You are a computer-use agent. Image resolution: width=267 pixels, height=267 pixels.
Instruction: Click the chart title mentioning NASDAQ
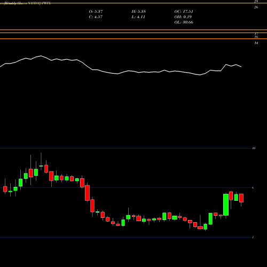26,3
